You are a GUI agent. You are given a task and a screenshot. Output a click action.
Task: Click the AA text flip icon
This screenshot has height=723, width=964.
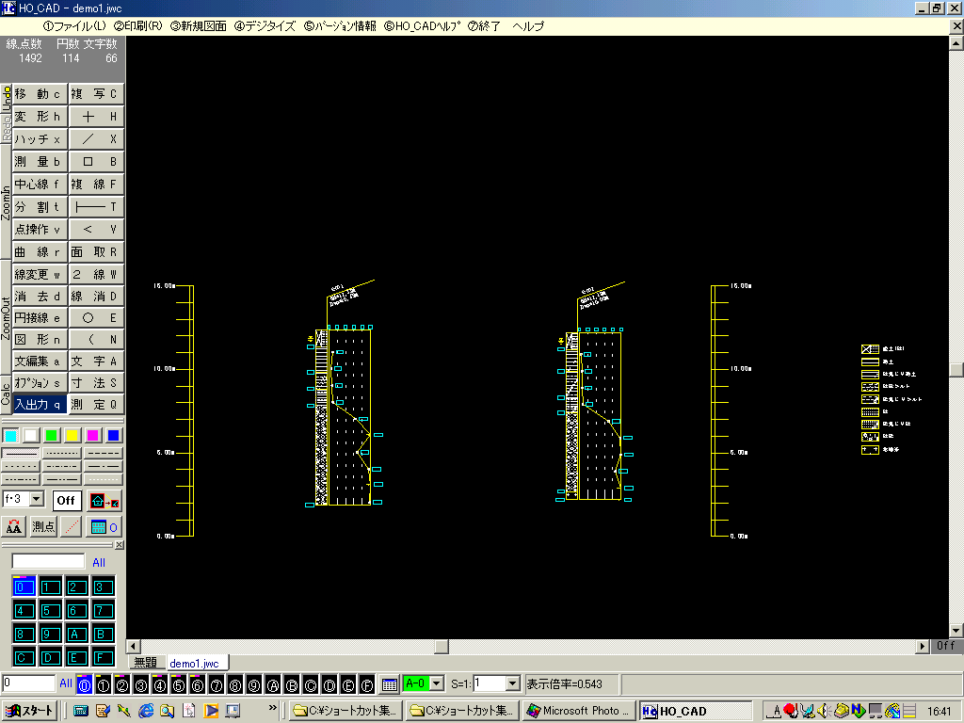(x=14, y=527)
